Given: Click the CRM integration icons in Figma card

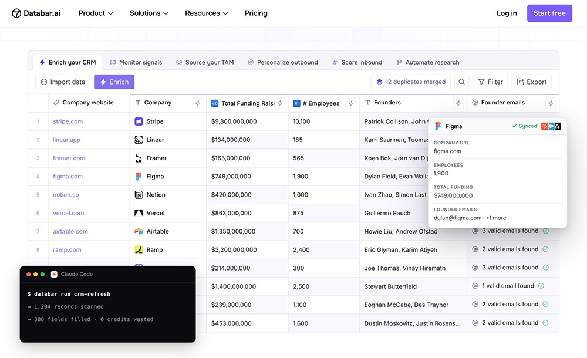Looking at the screenshot, I should click(551, 126).
